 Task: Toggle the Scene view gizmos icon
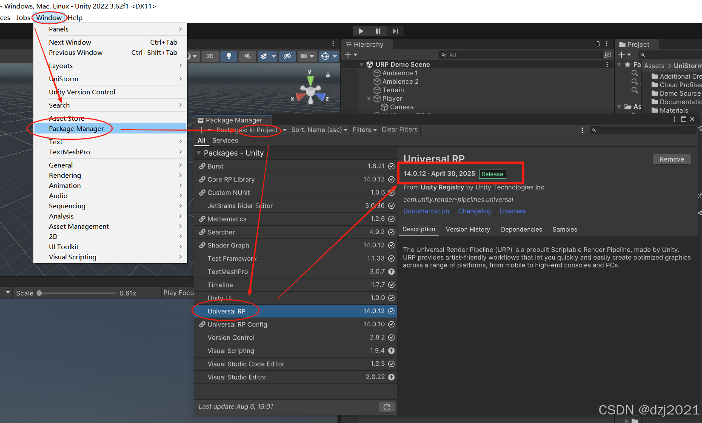[x=325, y=56]
